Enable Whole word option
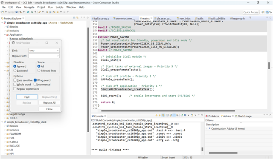This screenshot has width=273, height=159. [x=15, y=85]
